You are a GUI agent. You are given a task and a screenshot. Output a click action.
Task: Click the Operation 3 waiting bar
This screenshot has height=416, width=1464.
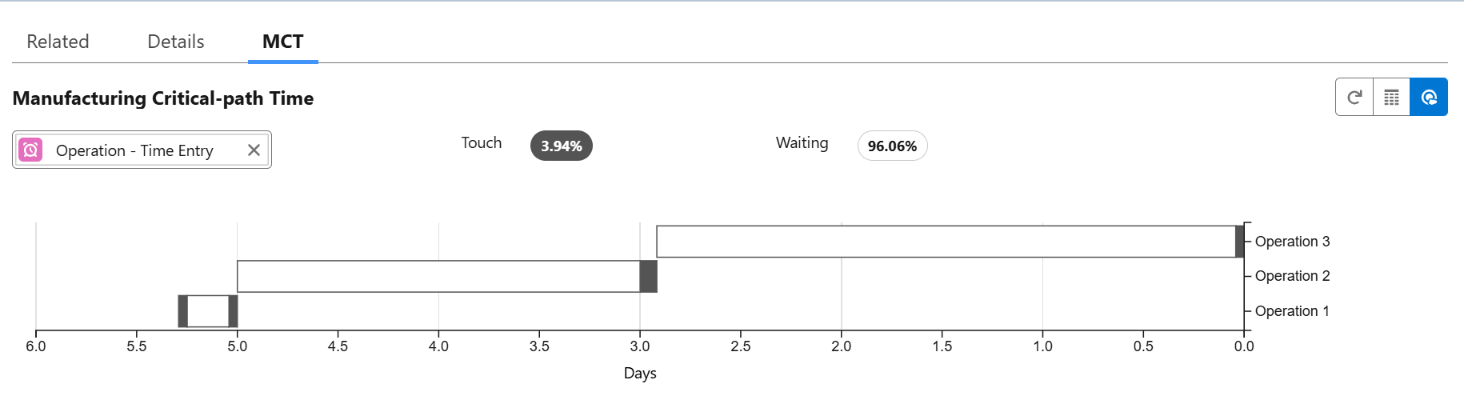pyautogui.click(x=946, y=242)
